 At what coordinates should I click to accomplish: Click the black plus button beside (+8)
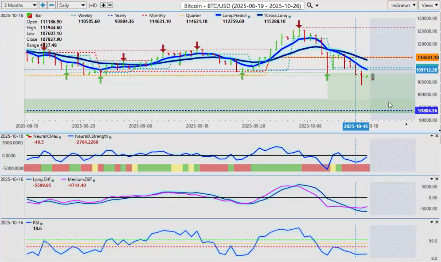[x=103, y=5]
